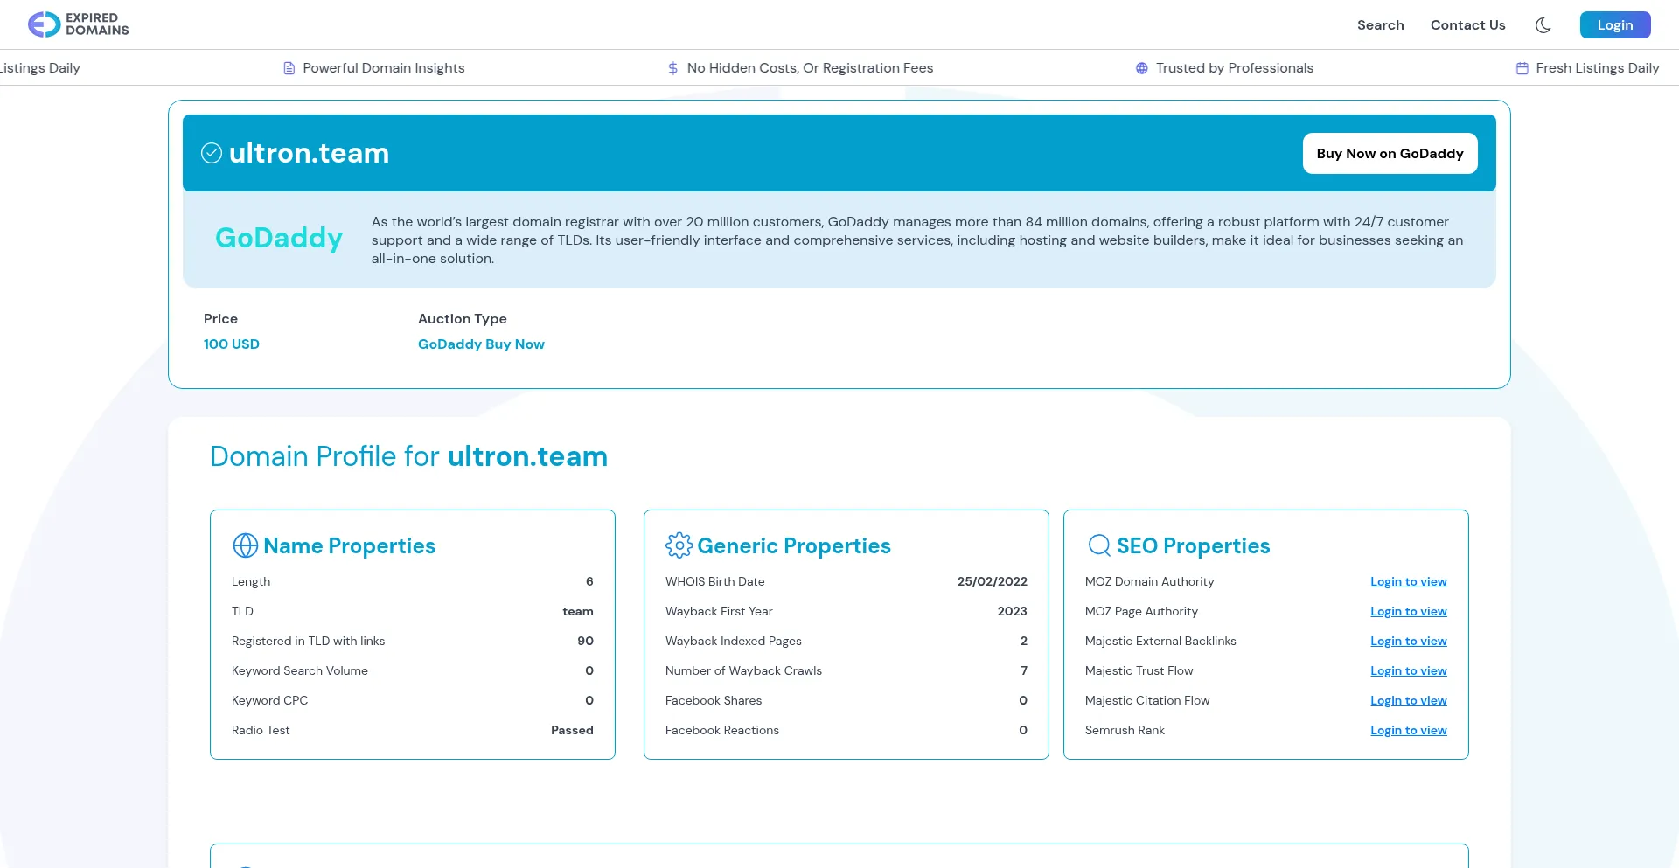Click the Facebook Shares label
1679x868 pixels.
click(x=714, y=700)
